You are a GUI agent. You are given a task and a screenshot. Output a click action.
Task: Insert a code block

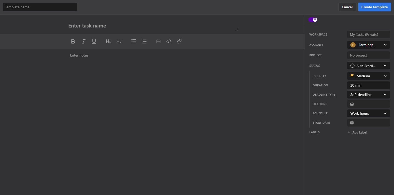click(169, 41)
